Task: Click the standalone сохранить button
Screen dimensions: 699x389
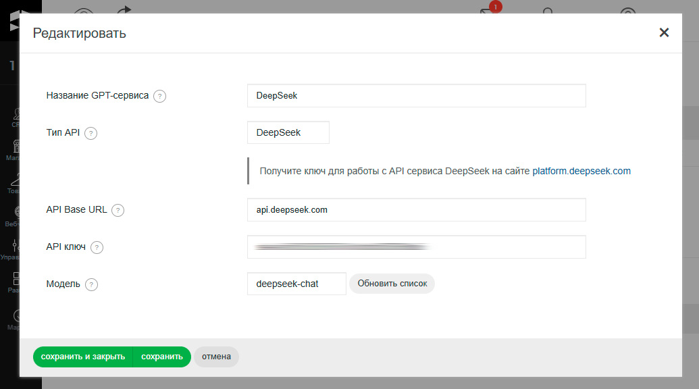Action: coord(162,357)
